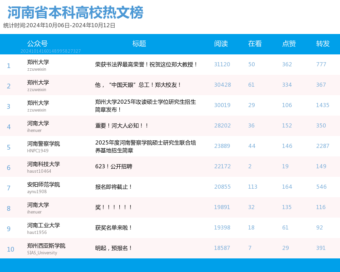Screen dimensions: 340x272
Task: Click read count 18587
Action: click(x=222, y=248)
